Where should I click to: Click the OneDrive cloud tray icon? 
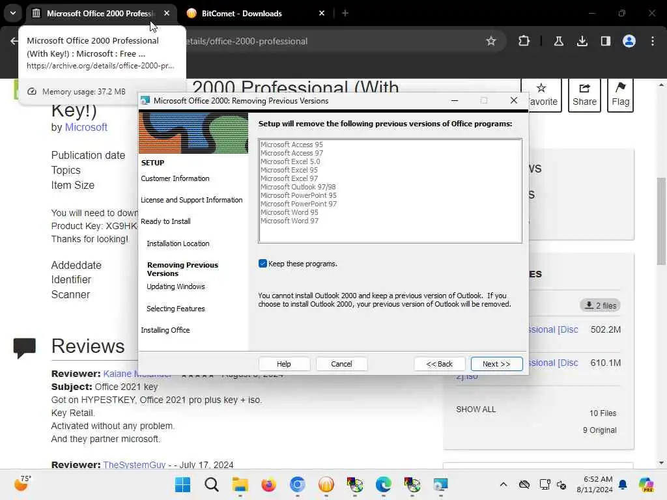point(524,484)
